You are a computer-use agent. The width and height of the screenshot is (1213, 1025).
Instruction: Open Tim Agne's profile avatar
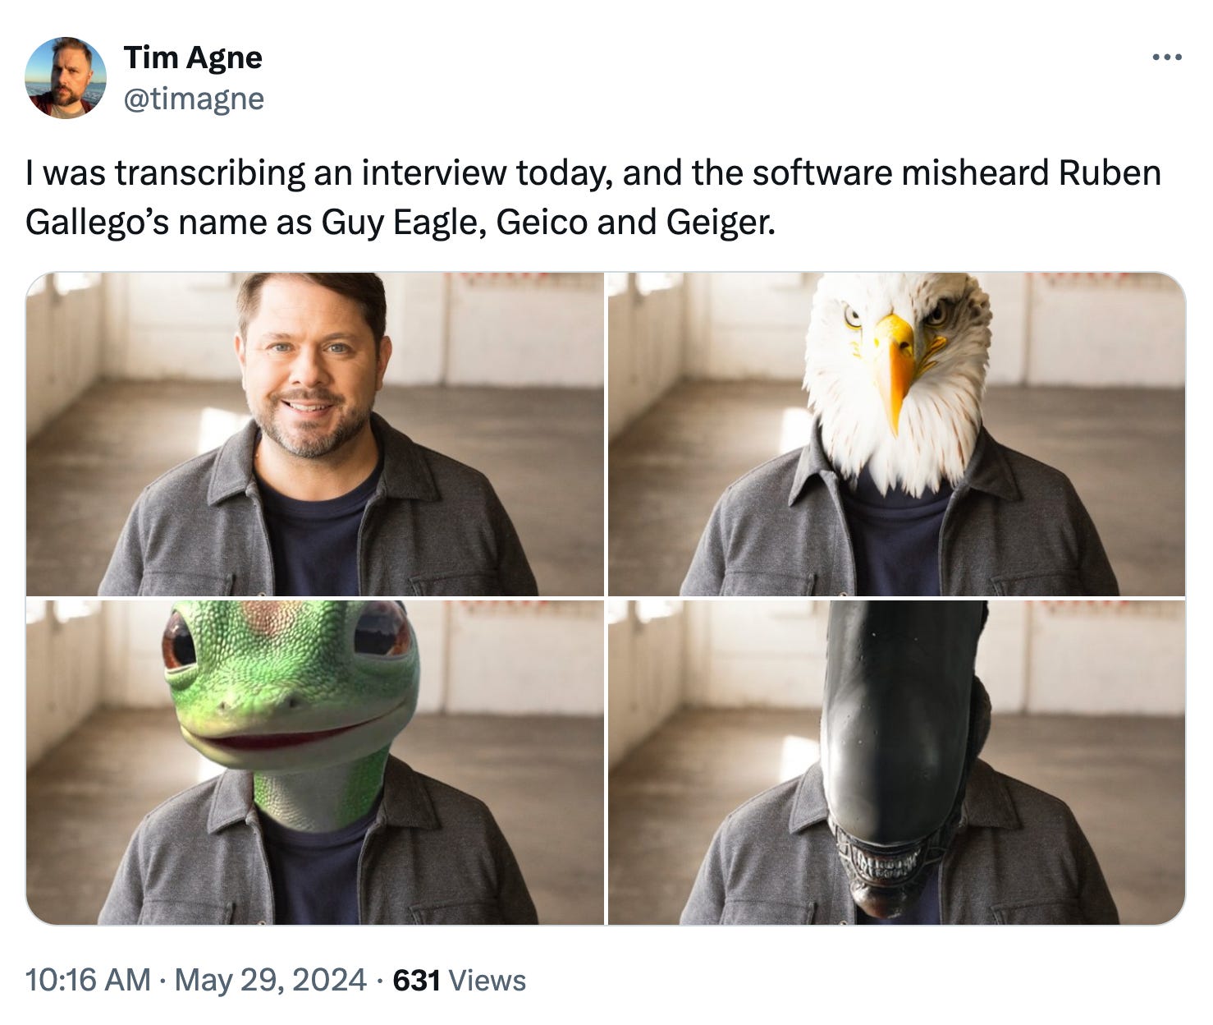click(x=66, y=78)
